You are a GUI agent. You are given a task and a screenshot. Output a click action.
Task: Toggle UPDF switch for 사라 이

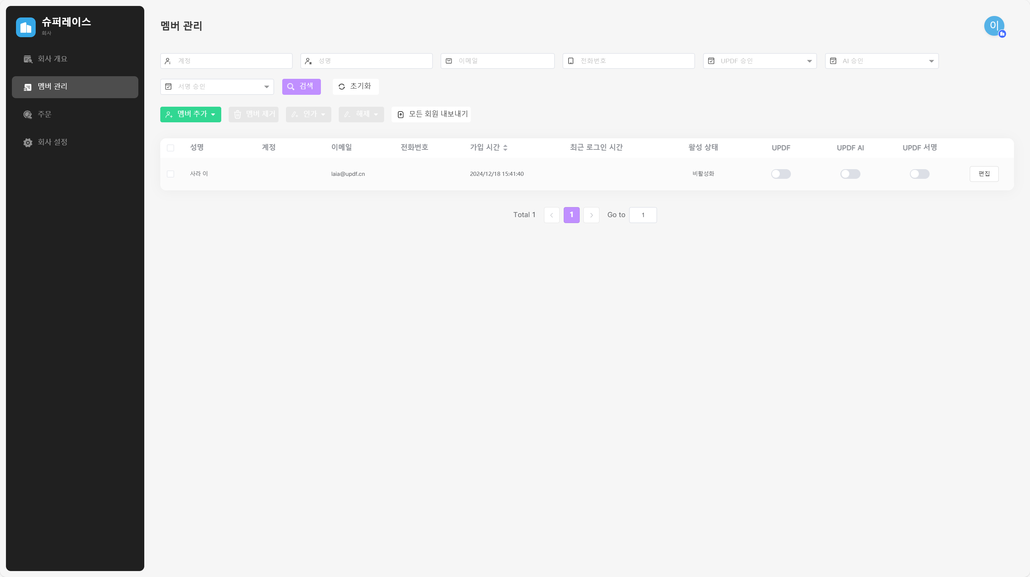point(781,174)
